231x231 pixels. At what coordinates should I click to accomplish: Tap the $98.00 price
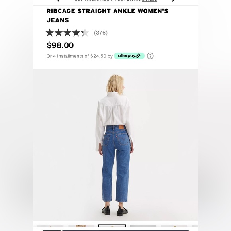[60, 45]
